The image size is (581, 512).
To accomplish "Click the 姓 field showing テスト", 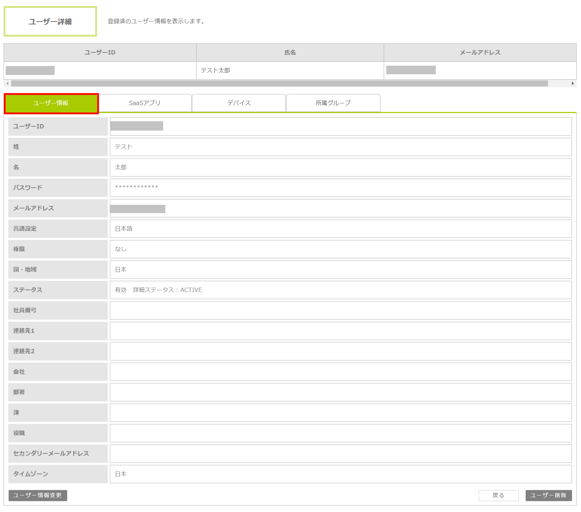I will coord(341,147).
